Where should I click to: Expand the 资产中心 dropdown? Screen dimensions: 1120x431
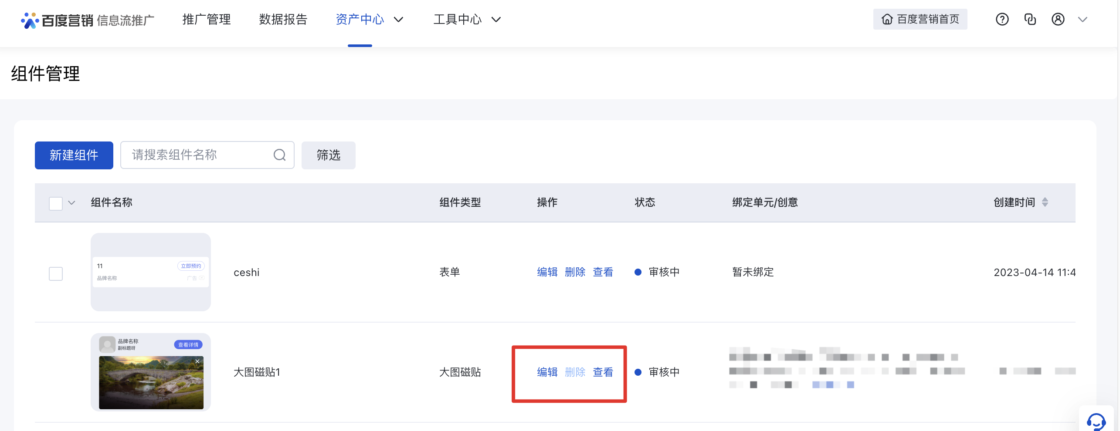coord(398,20)
